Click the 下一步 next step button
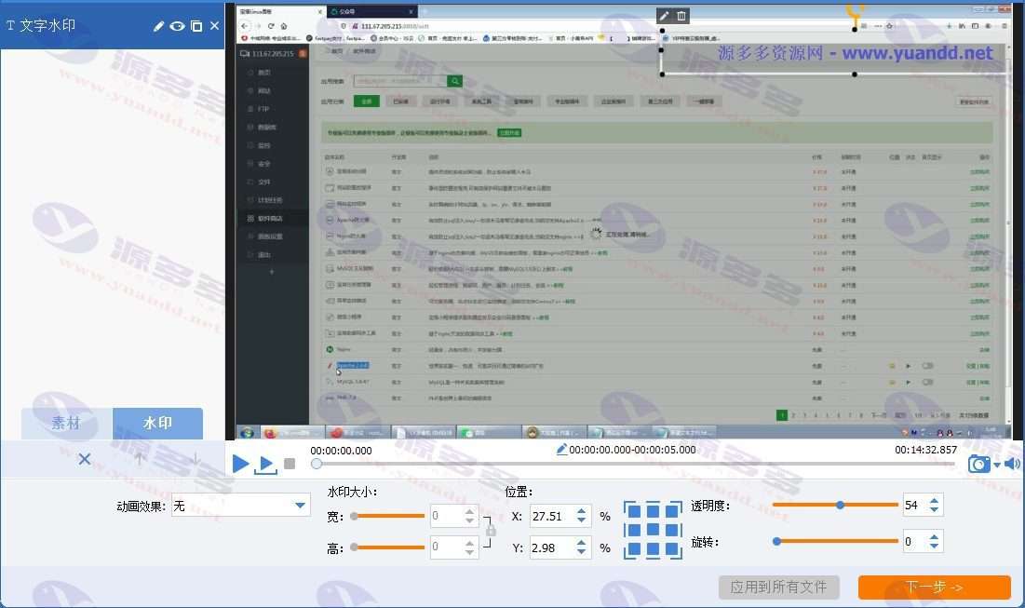The image size is (1025, 608). 934,588
